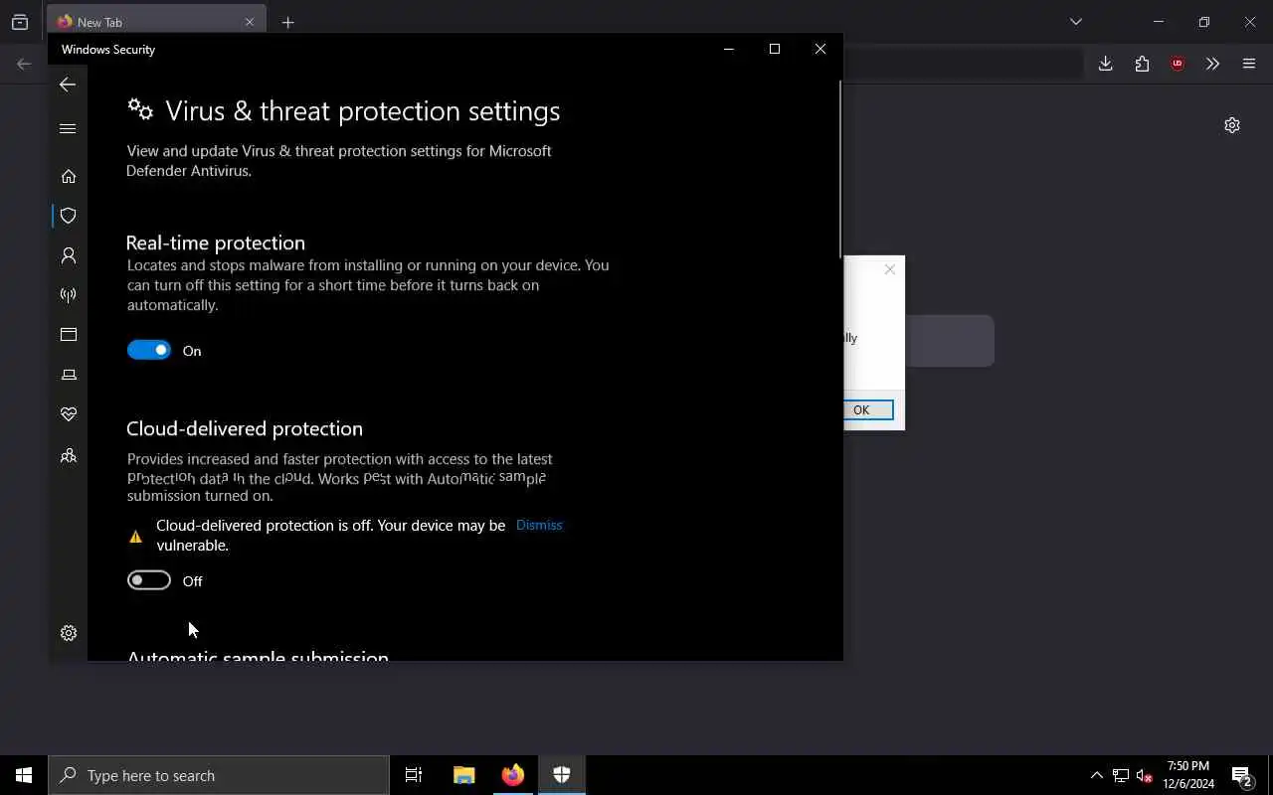
Task: Dismiss the cloud protection warning
Action: point(539,525)
